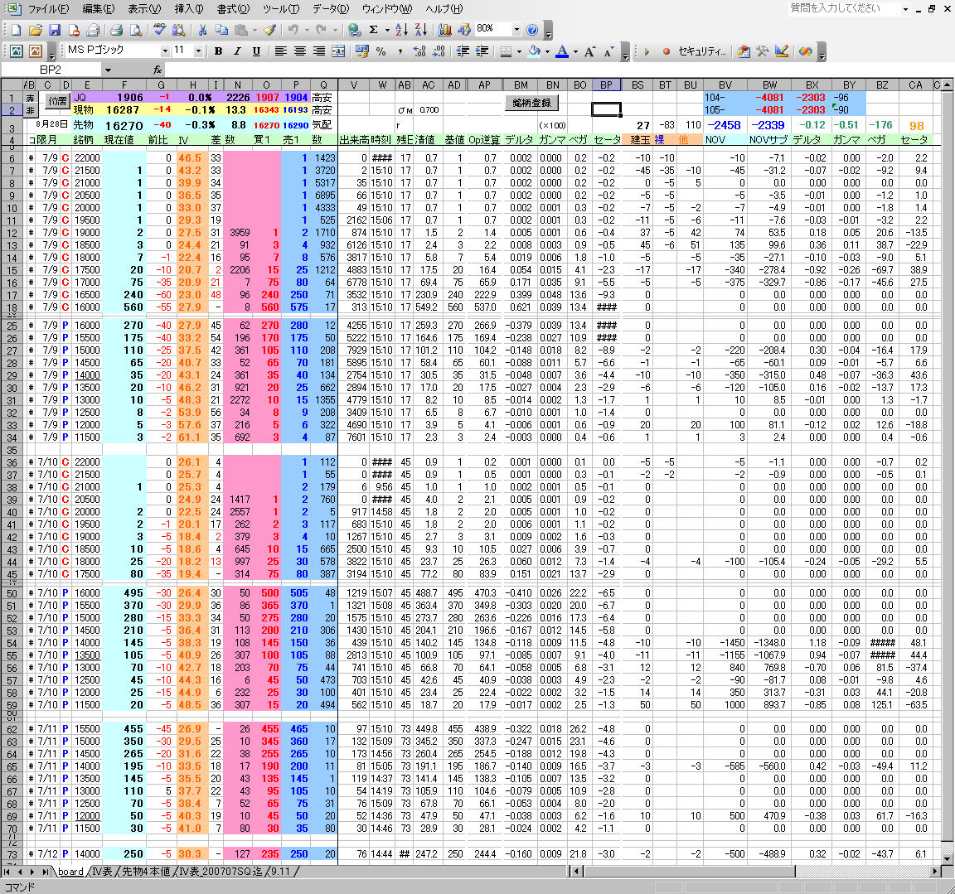Expand the AutoSum functions arrow

(387, 29)
